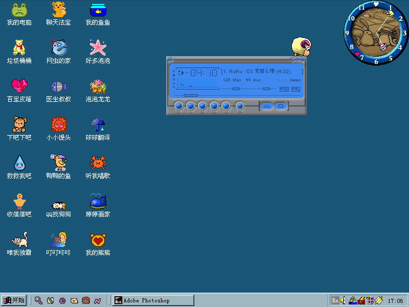Toggle the oval repeat button in the player
The image size is (409, 307).
tap(280, 106)
